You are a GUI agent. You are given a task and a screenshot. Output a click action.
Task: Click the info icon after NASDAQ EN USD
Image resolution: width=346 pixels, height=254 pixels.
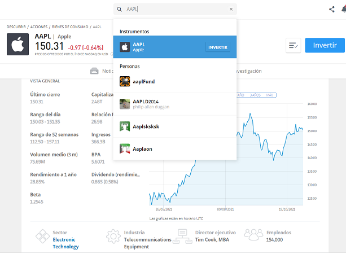pyautogui.click(x=112, y=54)
